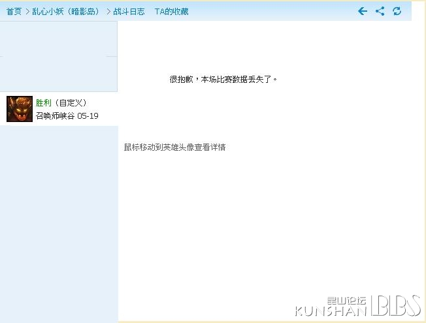
Task: Click the 05-19 match date
Action: pyautogui.click(x=88, y=116)
